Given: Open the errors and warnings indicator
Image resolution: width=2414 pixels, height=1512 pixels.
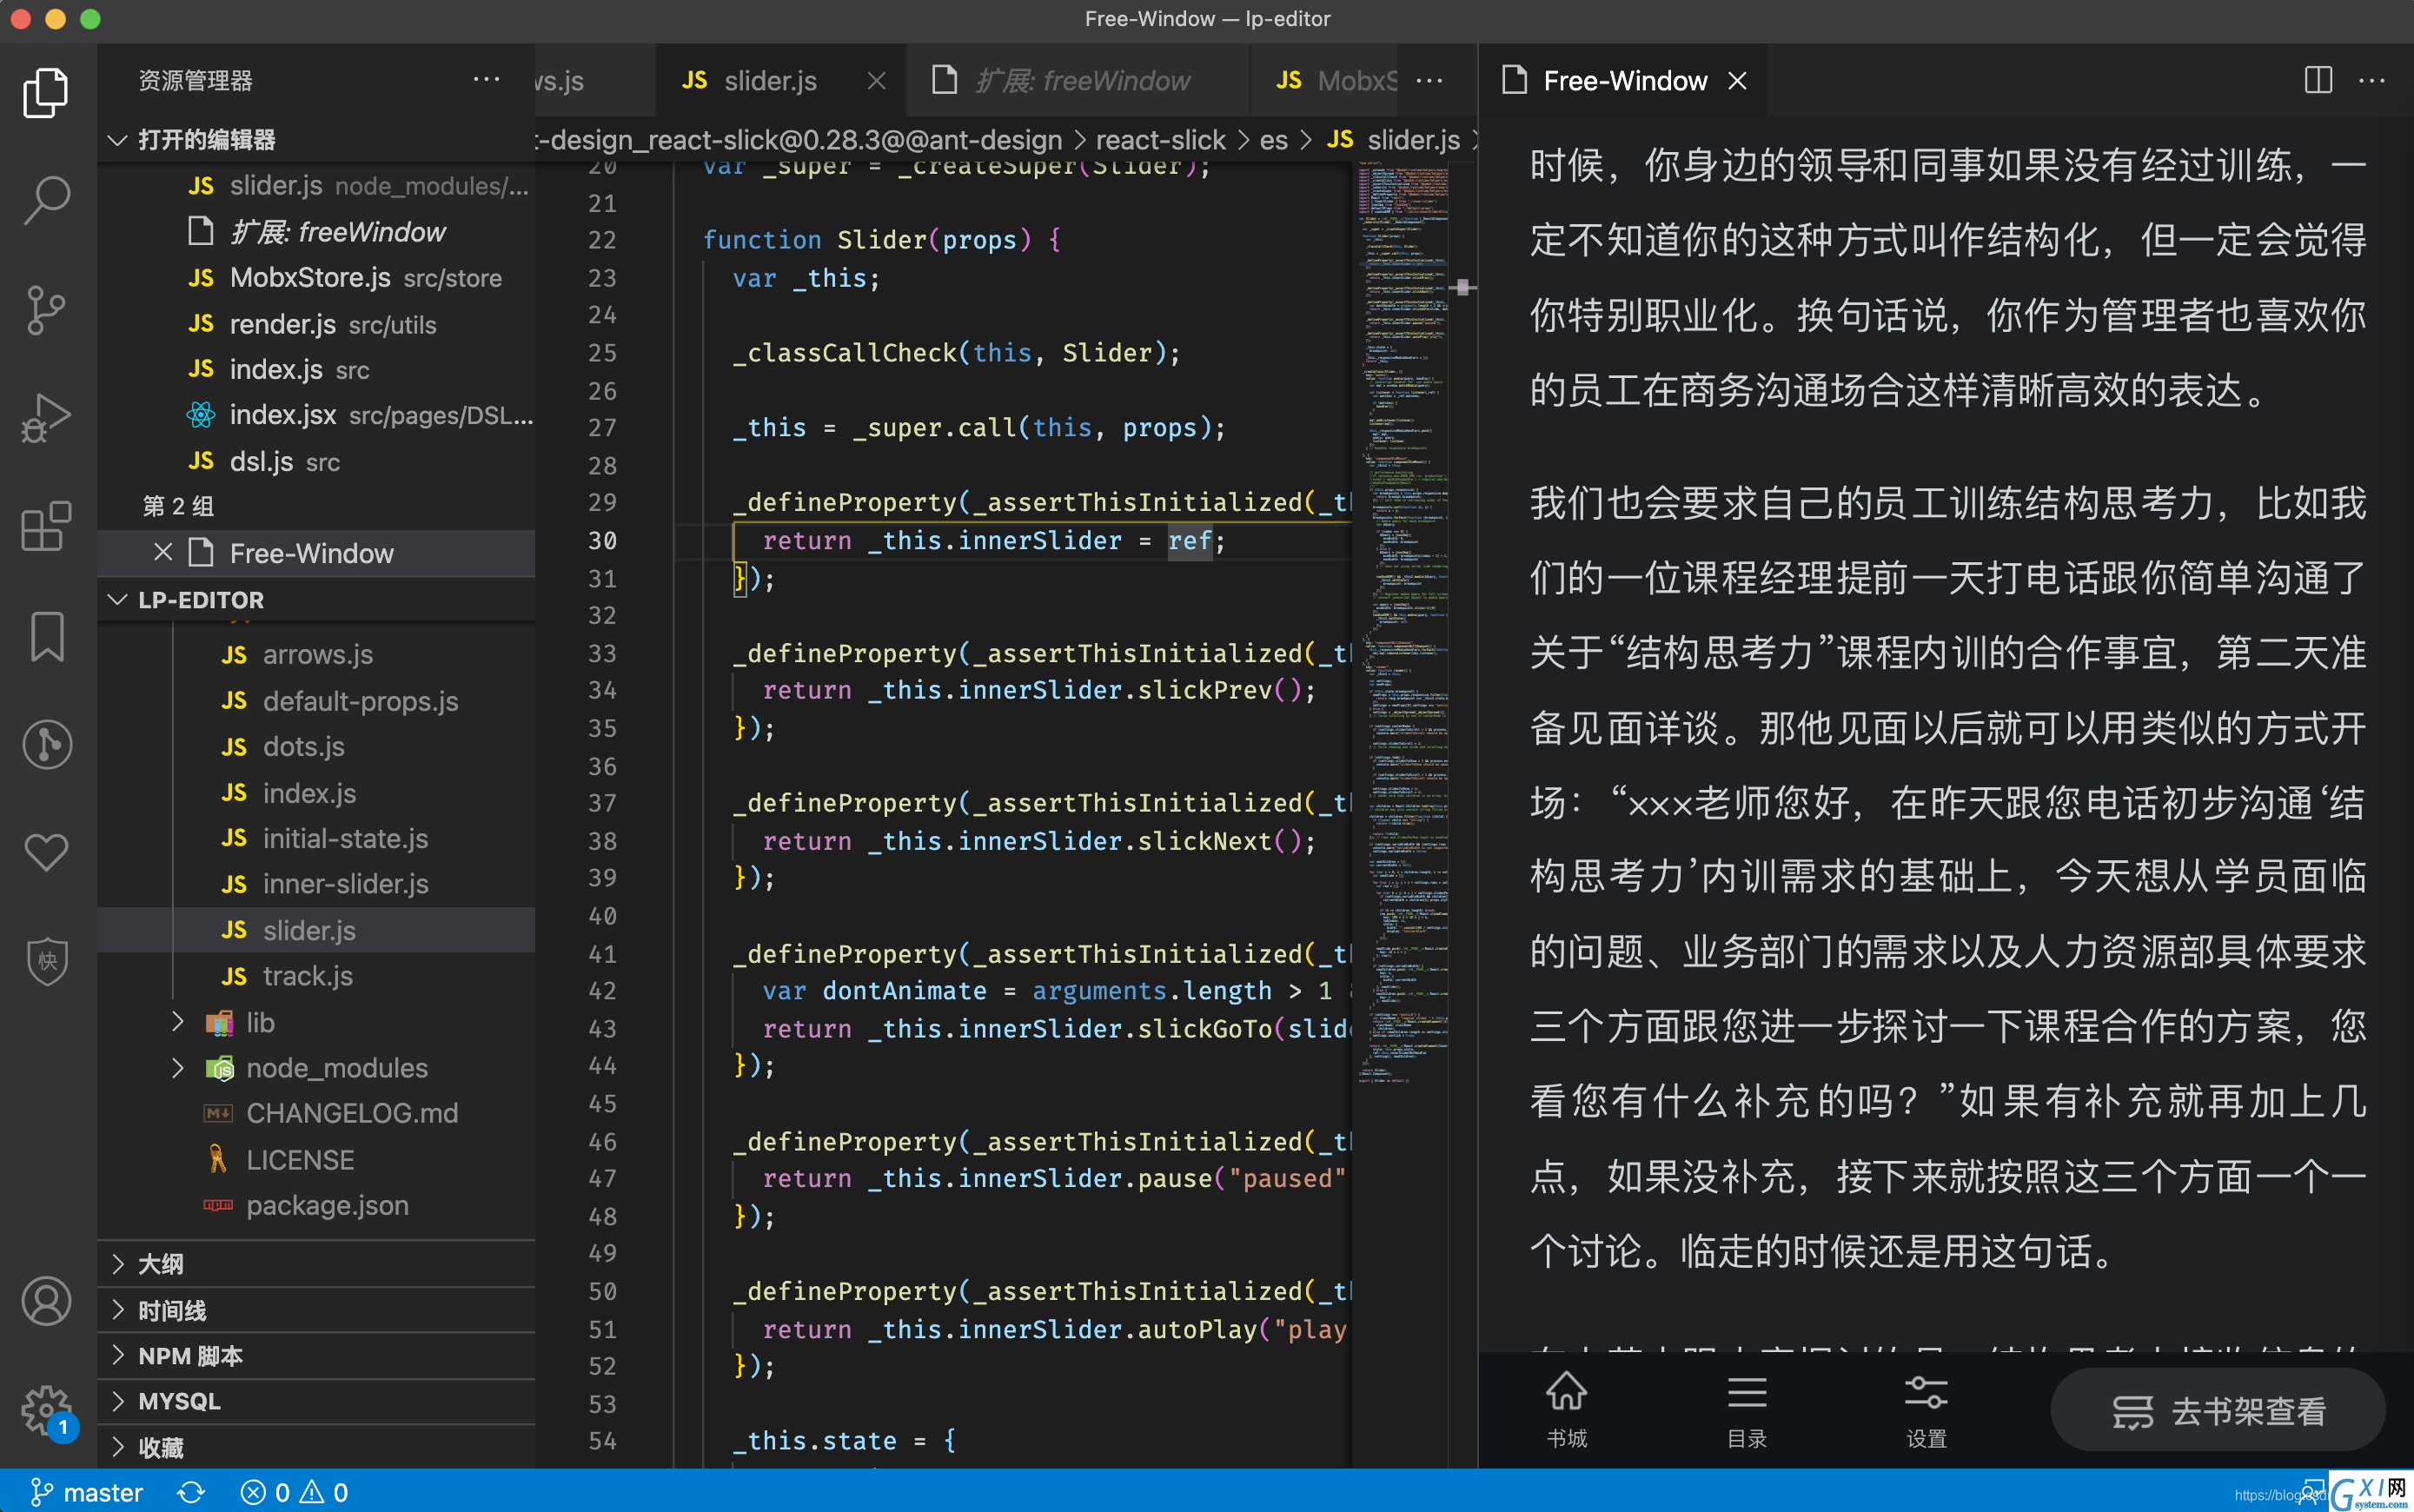Looking at the screenshot, I should coord(294,1492).
